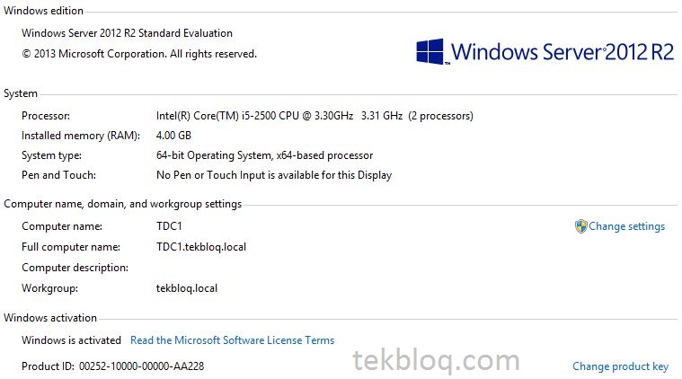682x379 pixels.
Task: Click the Change product key link
Action: (x=620, y=366)
